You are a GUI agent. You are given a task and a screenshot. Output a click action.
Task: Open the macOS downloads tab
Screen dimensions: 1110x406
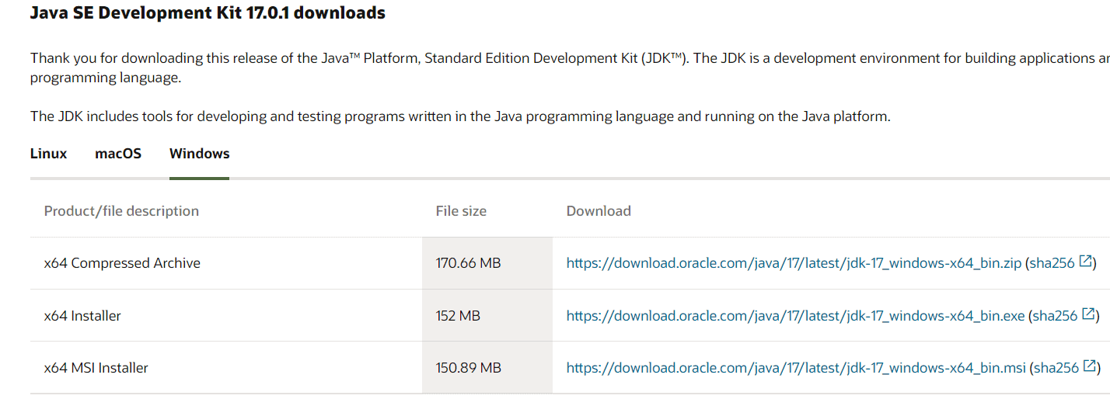click(x=118, y=154)
